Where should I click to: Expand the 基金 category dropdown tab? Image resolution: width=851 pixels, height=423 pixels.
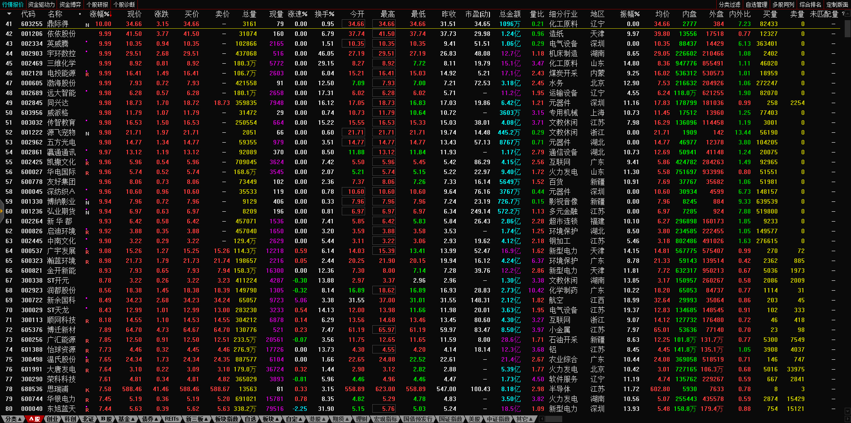pos(126,419)
